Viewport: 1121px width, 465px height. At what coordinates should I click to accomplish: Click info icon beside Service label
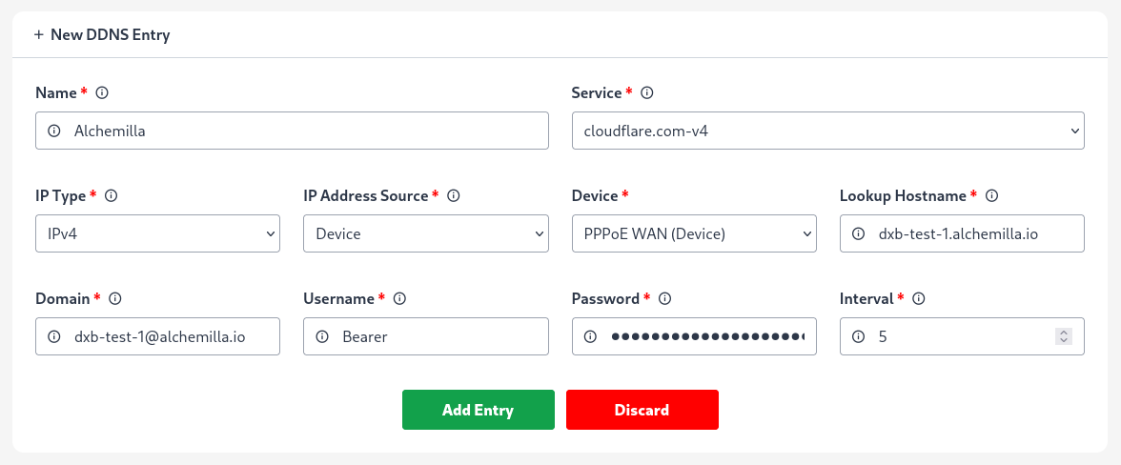(647, 92)
